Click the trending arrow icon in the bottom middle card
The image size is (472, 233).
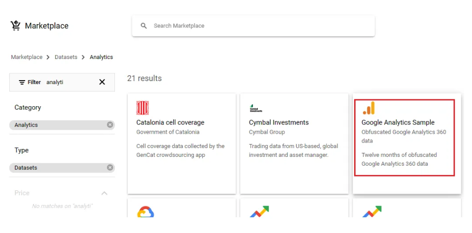click(259, 211)
